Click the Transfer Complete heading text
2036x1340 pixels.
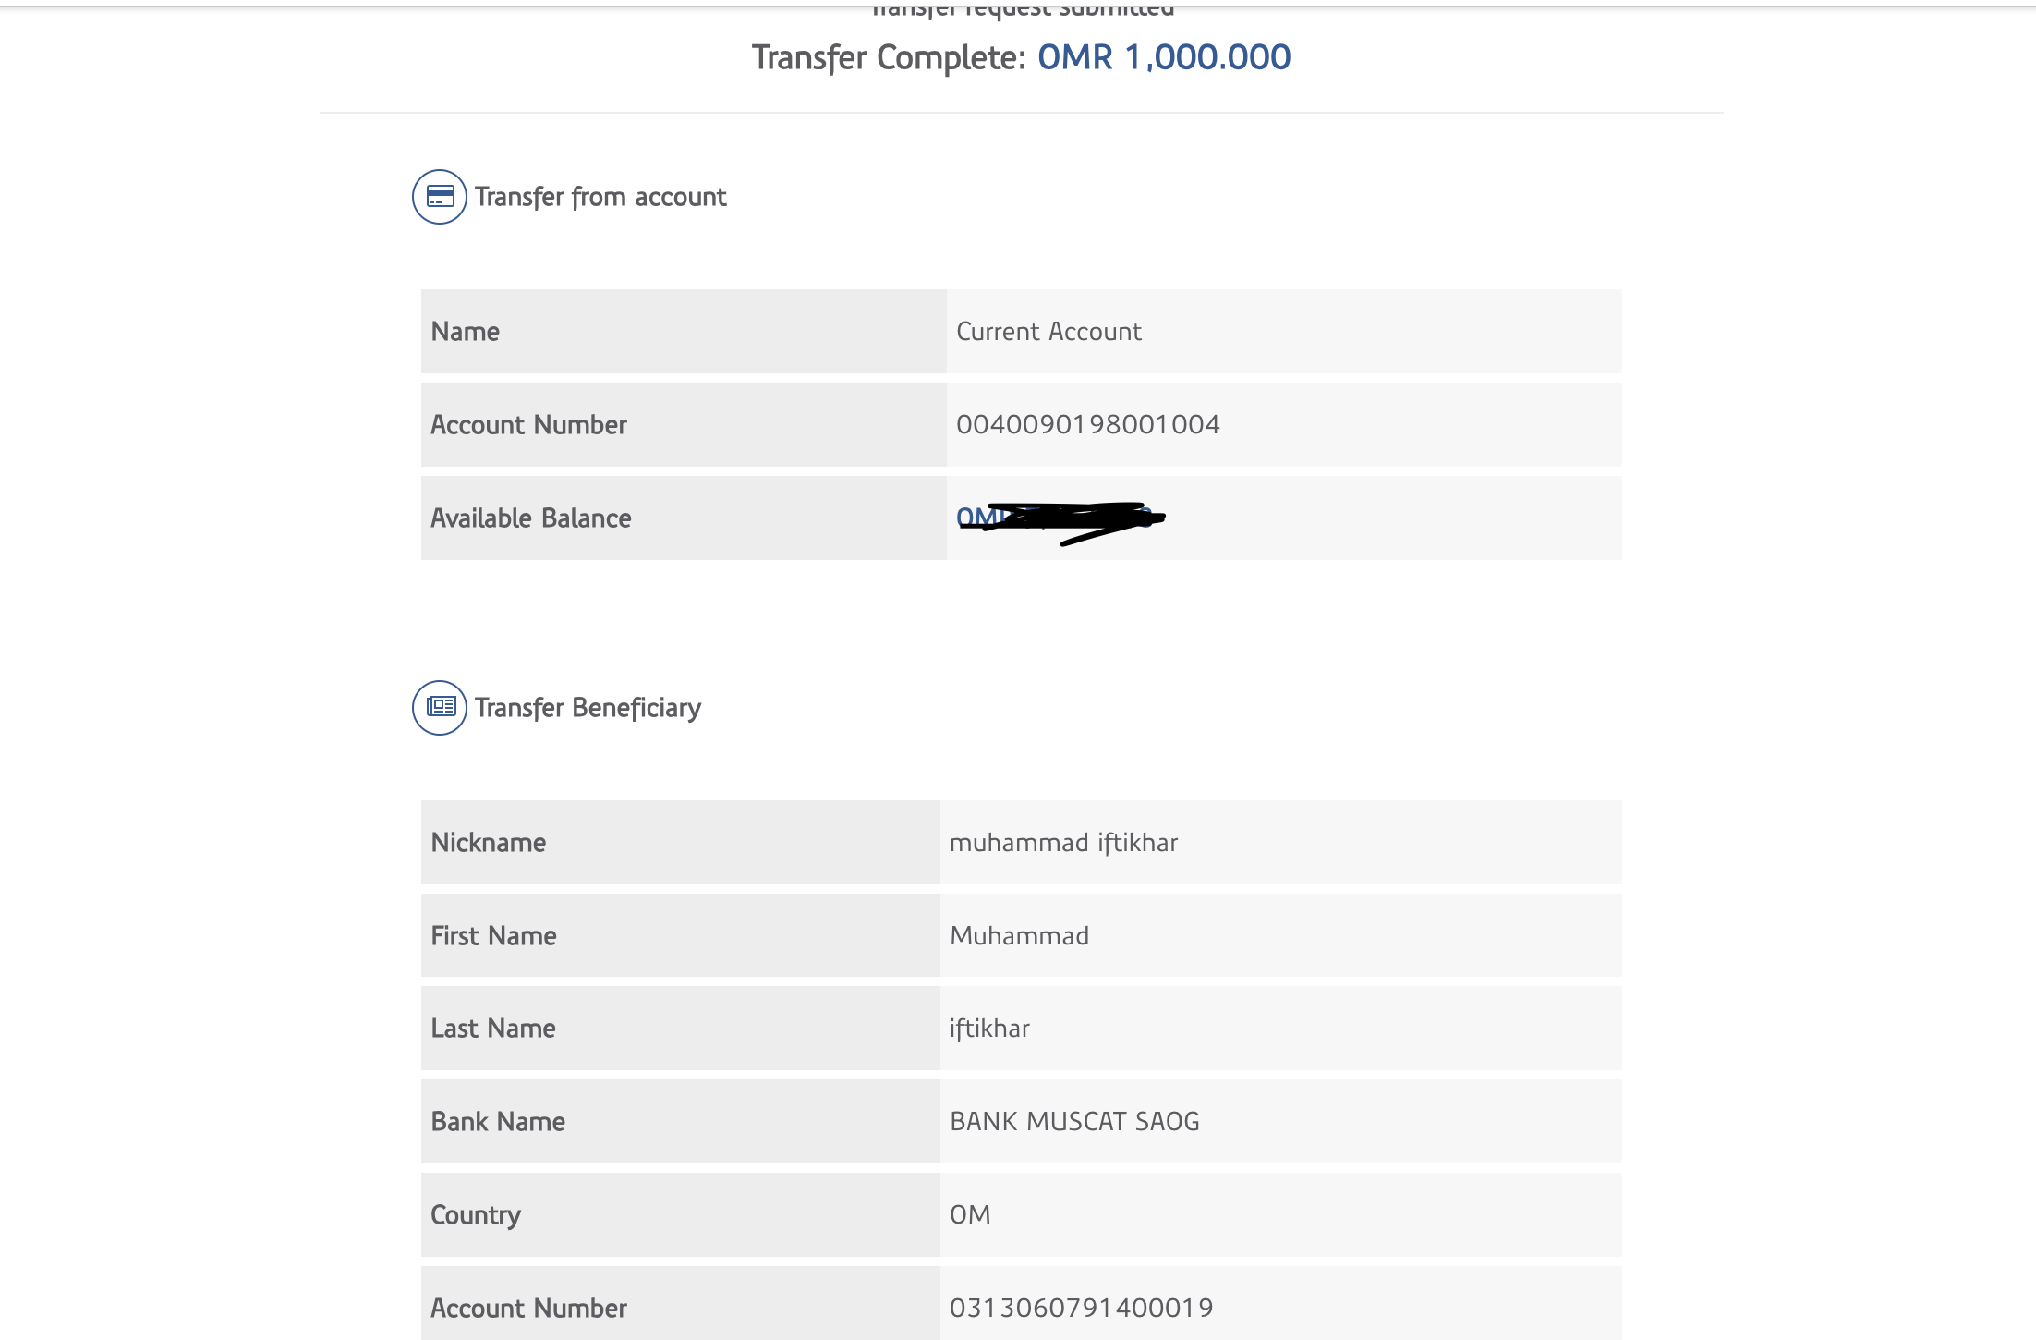pos(888,57)
